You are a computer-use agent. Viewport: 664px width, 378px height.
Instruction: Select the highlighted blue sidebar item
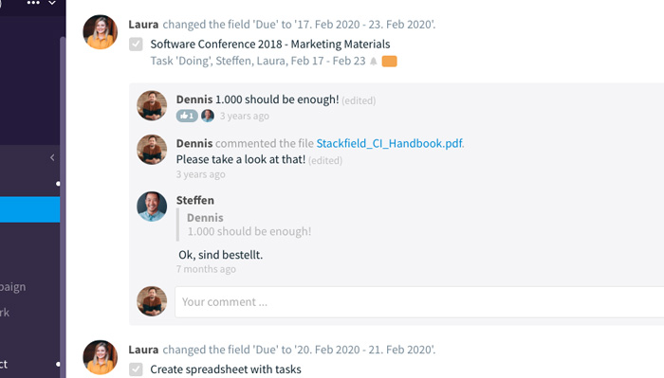click(x=29, y=209)
